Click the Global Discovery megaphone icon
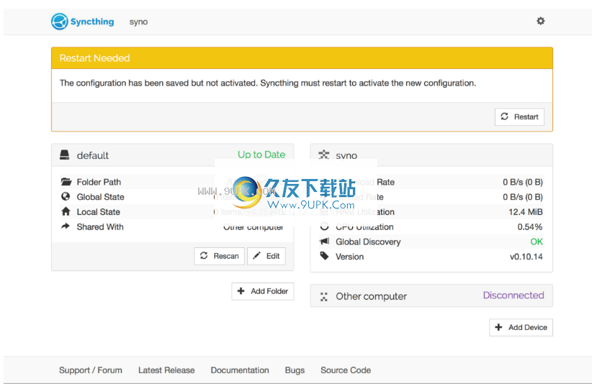 [324, 242]
